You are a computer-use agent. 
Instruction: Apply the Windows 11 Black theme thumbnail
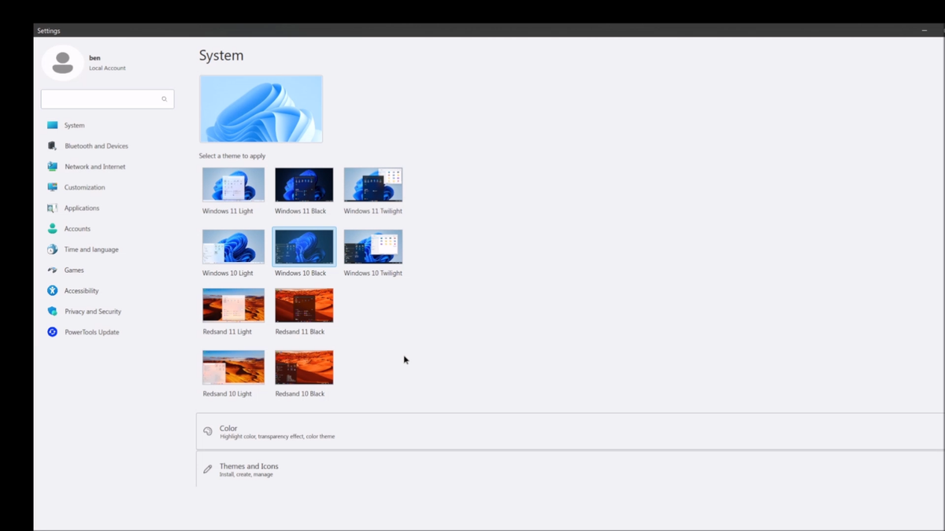[x=304, y=185]
